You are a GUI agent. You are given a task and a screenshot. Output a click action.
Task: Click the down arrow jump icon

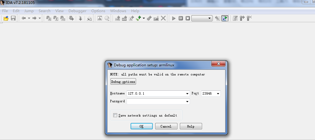point(80,18)
